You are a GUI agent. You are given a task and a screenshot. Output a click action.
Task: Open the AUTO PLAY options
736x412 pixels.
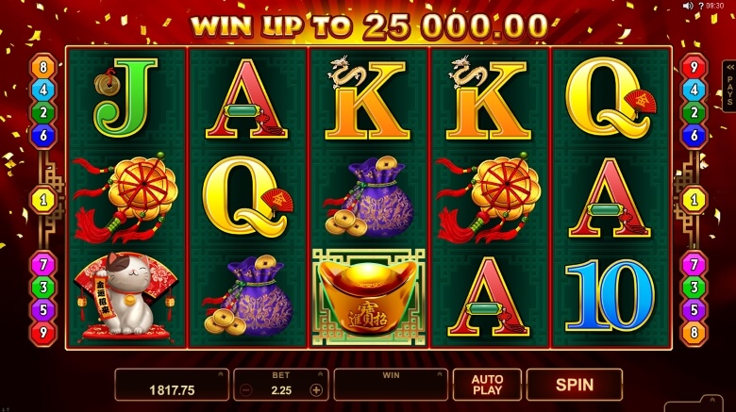tap(487, 385)
